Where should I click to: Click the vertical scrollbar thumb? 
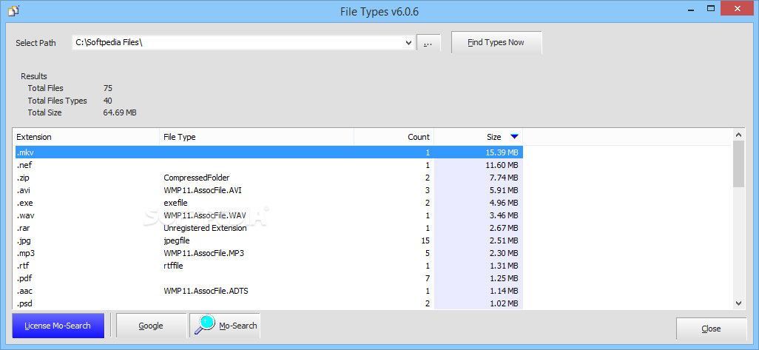coord(738,164)
